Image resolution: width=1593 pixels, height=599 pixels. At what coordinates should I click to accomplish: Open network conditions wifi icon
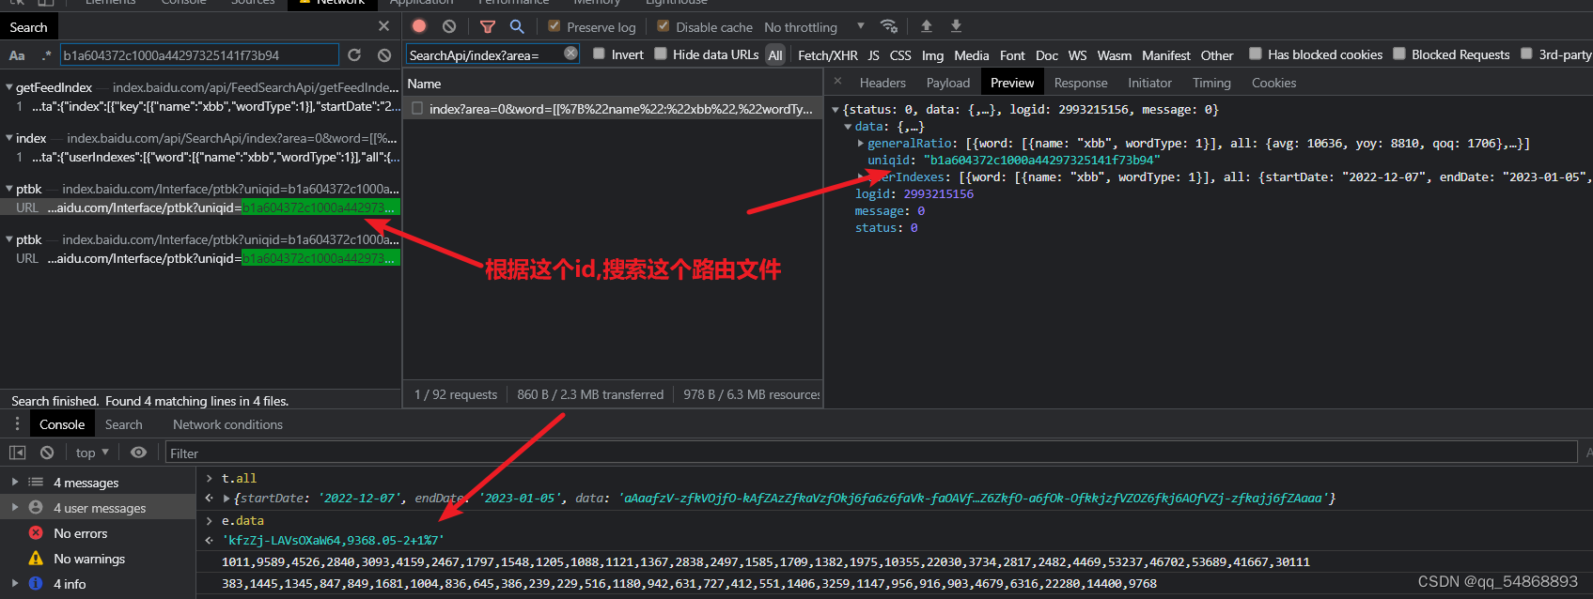pyautogui.click(x=888, y=25)
